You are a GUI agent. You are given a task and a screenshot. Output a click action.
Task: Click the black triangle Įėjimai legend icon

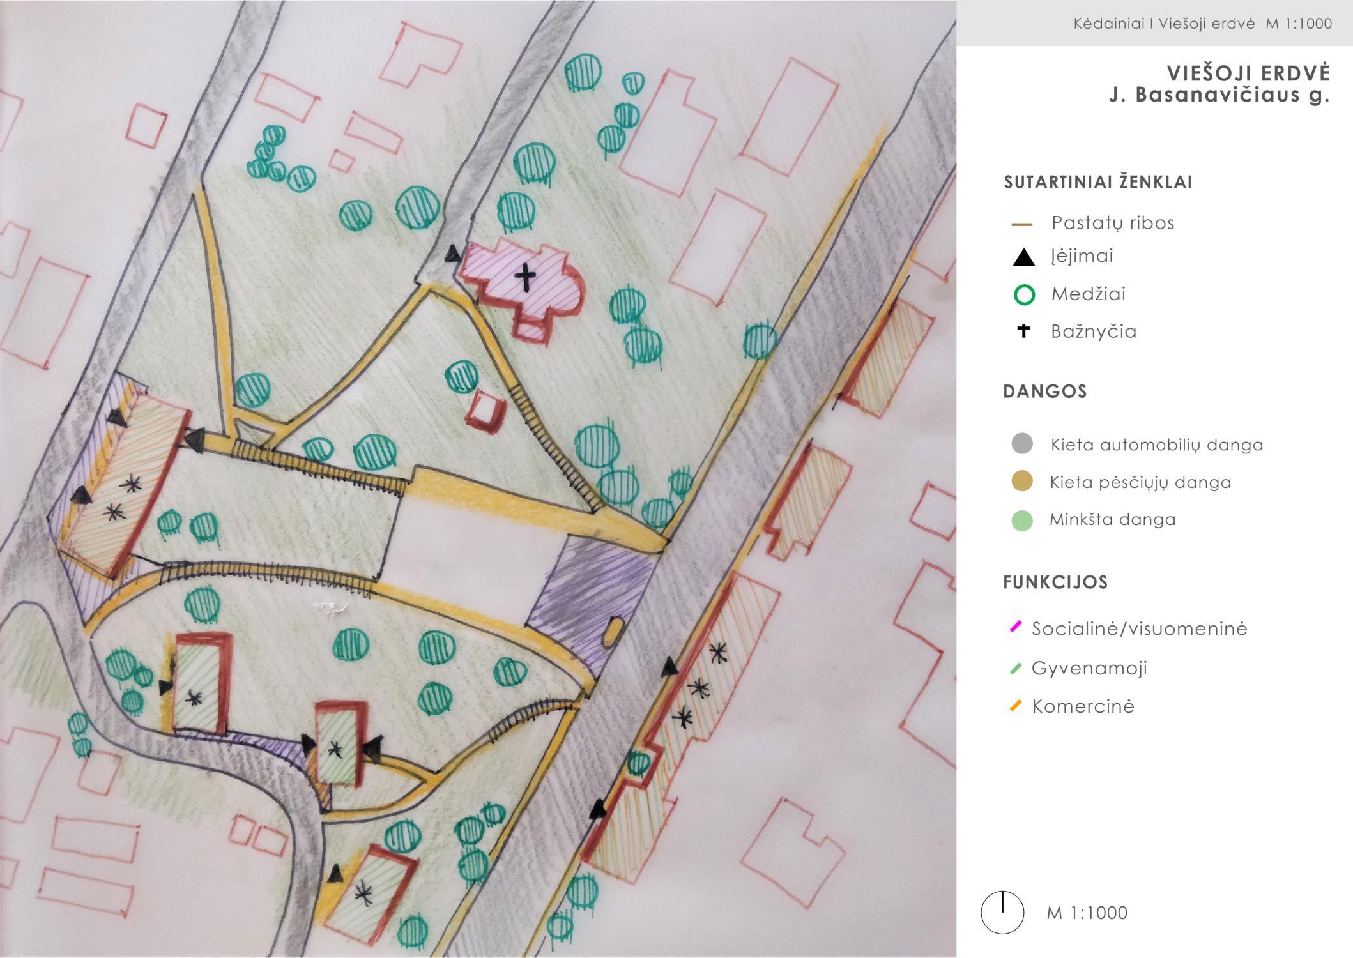click(x=1023, y=257)
